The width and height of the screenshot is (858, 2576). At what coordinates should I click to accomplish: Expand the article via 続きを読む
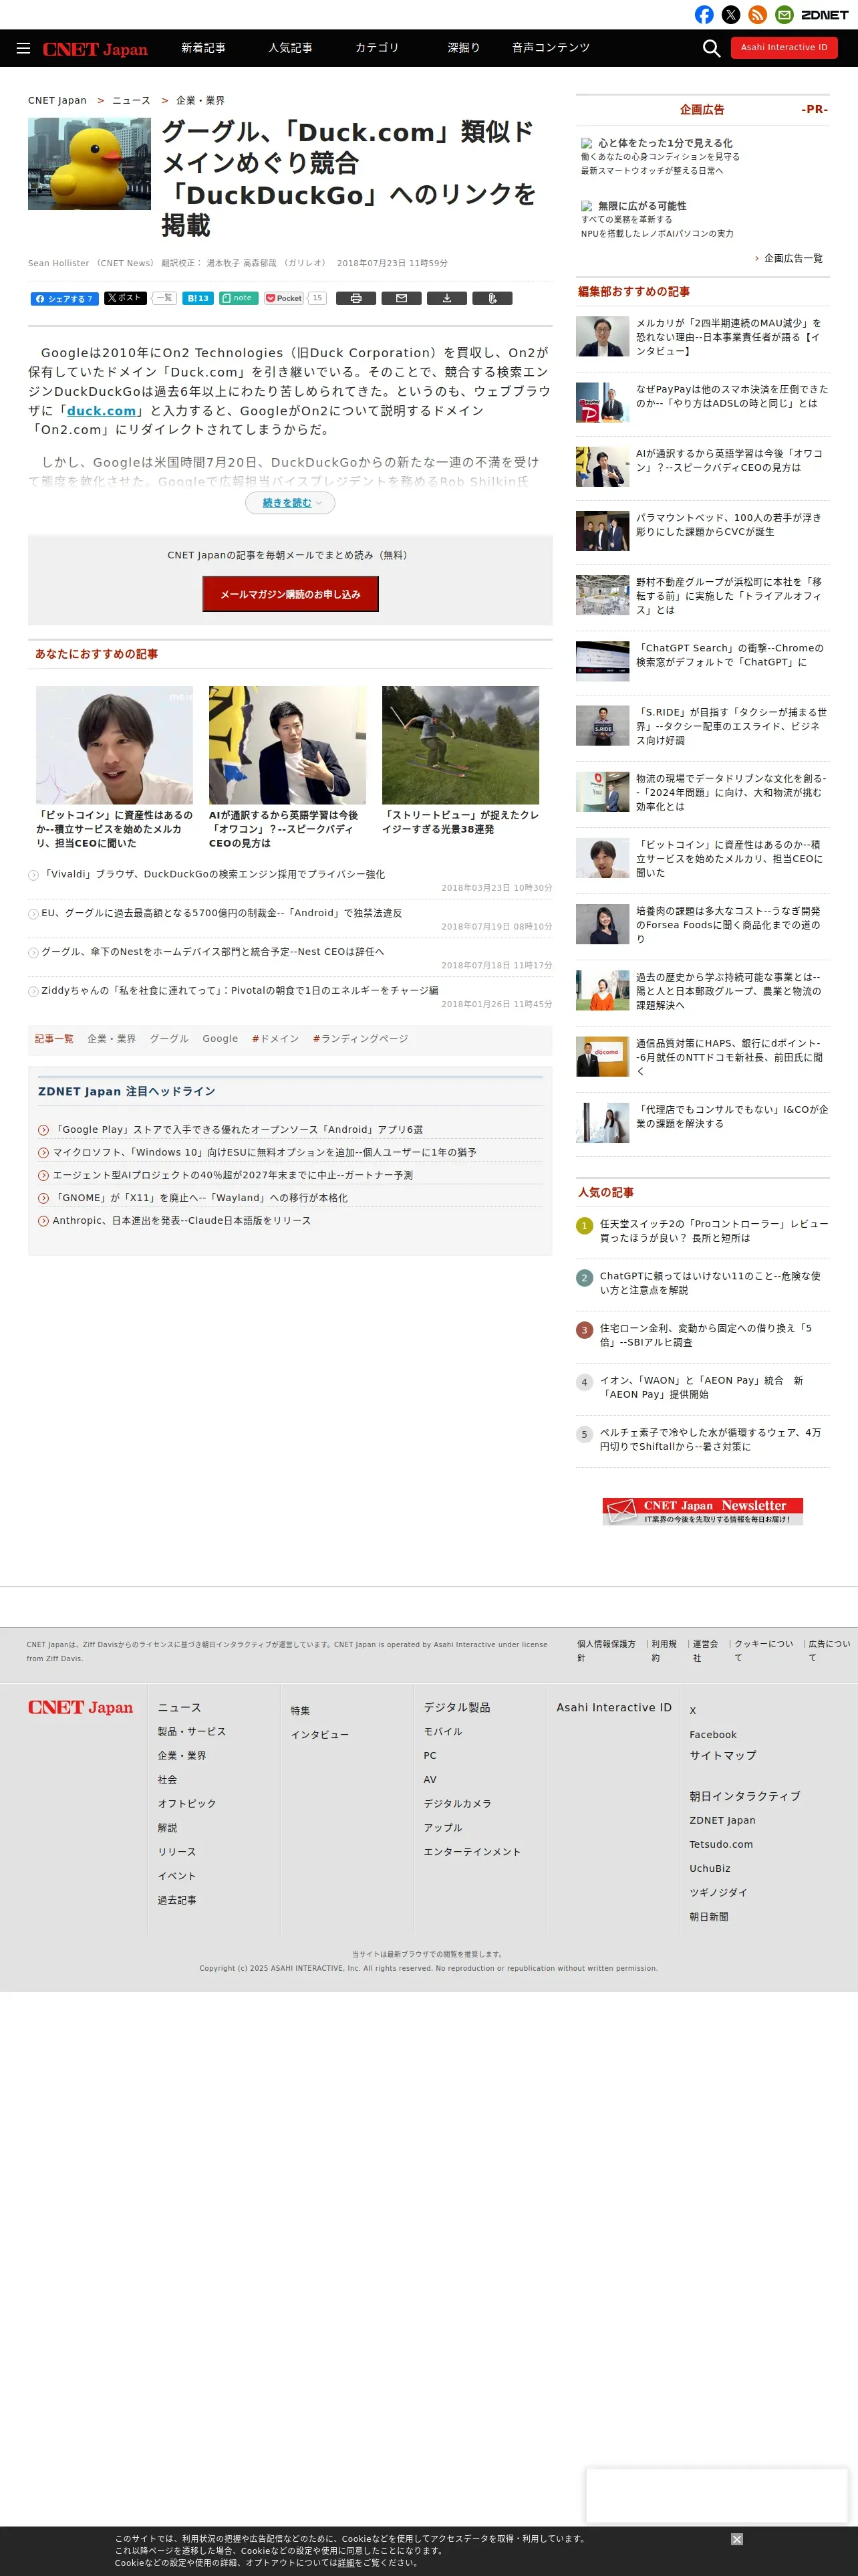[x=289, y=503]
